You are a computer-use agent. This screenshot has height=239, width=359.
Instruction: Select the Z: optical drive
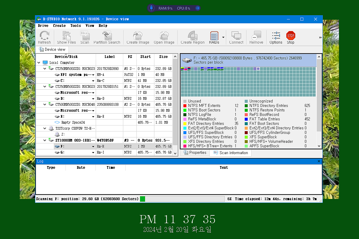[104, 134]
